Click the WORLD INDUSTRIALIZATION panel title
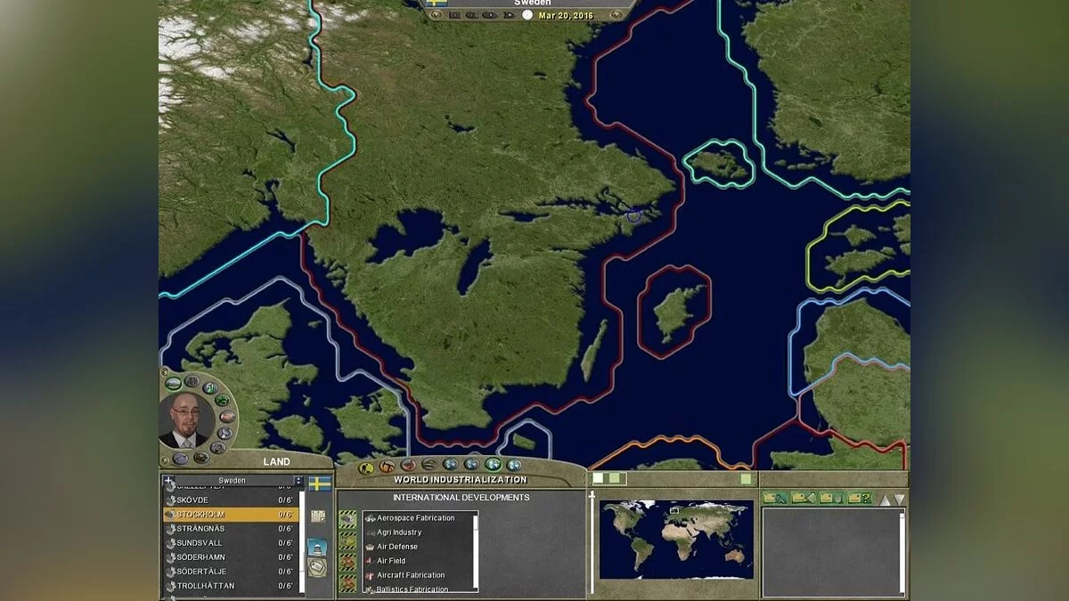Screen dimensions: 1069x601 click(460, 480)
